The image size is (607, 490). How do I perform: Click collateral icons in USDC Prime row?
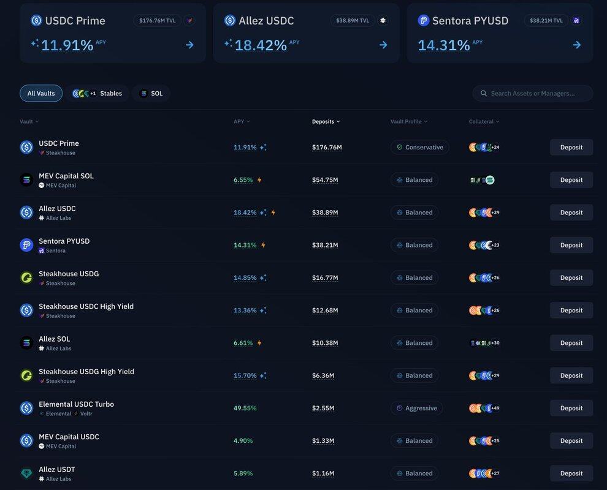click(484, 148)
